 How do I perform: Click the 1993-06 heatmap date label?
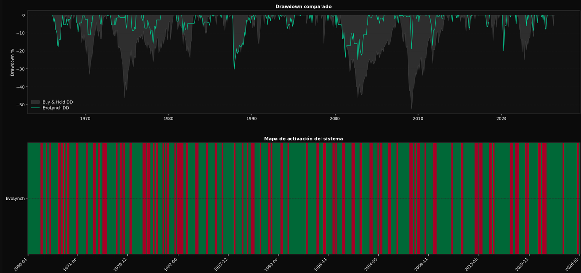(x=271, y=264)
